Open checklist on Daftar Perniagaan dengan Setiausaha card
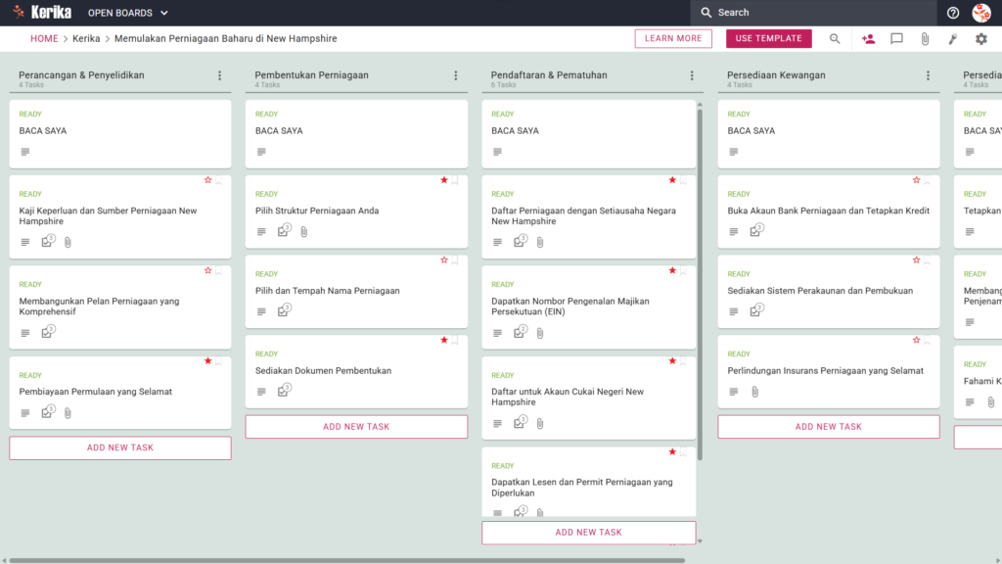 coord(521,241)
